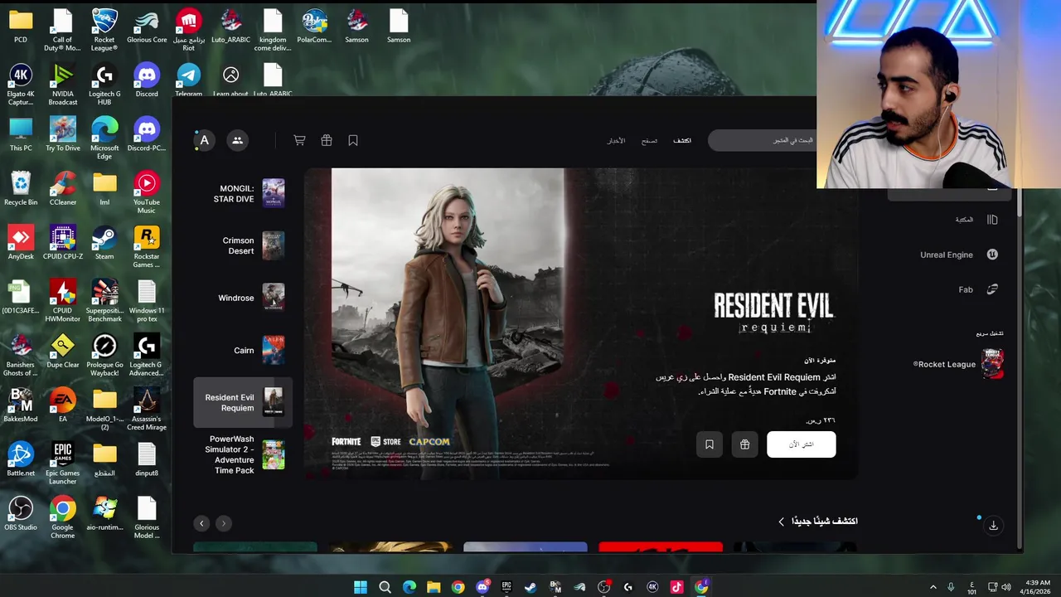Open Prologue Go Wayback! desktop shortcut
The width and height of the screenshot is (1061, 597).
tap(104, 356)
